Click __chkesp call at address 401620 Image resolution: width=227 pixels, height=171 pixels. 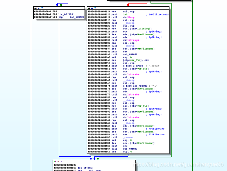point(129,23)
